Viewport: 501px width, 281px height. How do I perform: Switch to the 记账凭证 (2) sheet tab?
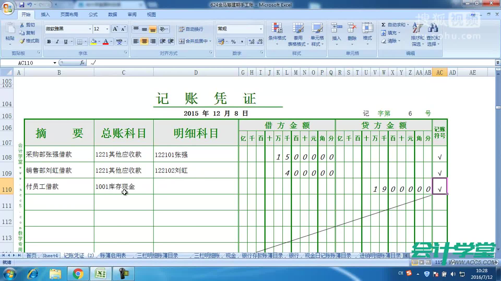coord(78,255)
